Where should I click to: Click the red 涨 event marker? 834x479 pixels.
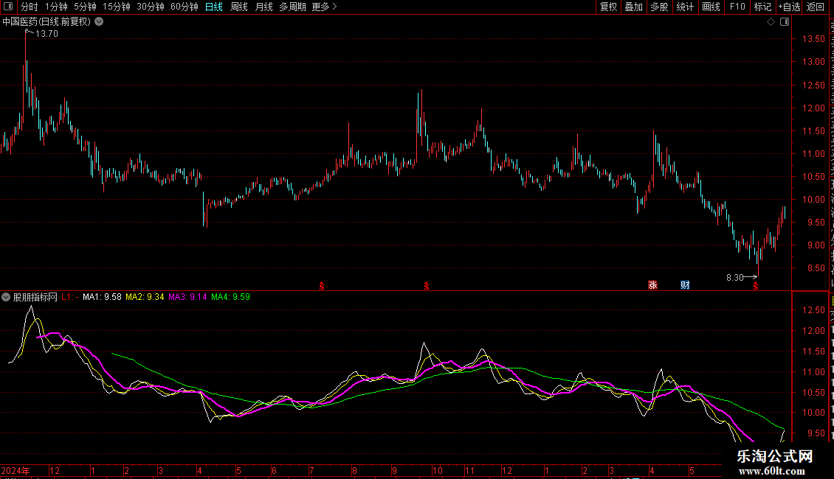(x=652, y=285)
